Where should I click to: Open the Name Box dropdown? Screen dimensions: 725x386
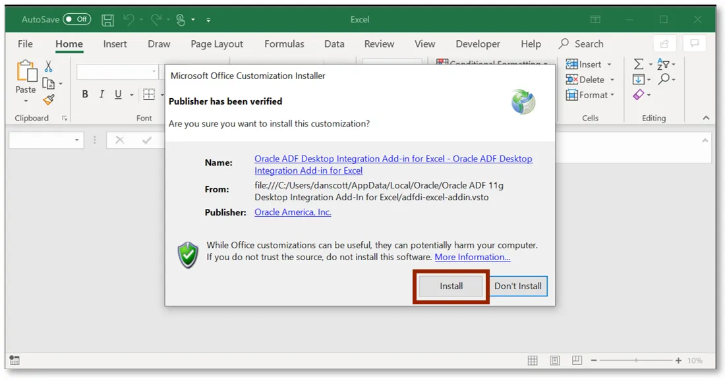(76, 140)
